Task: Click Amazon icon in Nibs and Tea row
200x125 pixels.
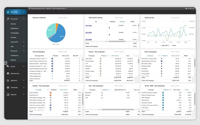Action: tap(161, 59)
